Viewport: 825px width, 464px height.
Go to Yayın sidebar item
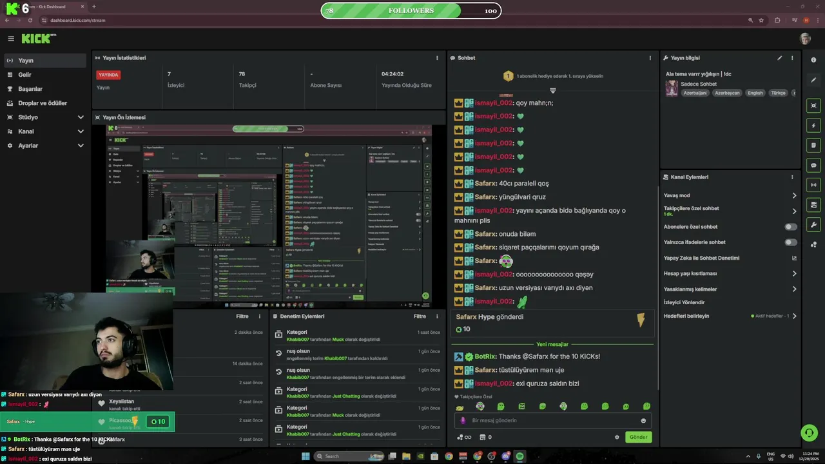pos(44,61)
